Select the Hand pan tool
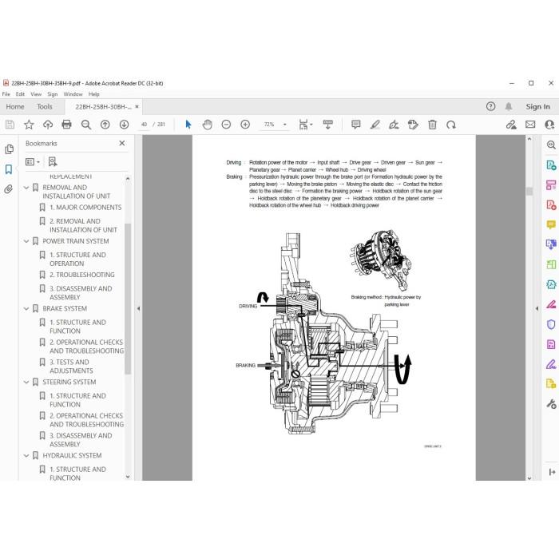The height and width of the screenshot is (559, 559). (207, 125)
